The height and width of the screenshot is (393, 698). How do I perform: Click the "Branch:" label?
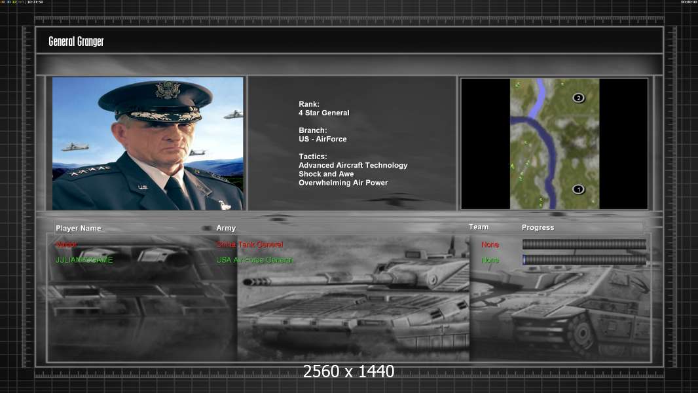pos(313,130)
